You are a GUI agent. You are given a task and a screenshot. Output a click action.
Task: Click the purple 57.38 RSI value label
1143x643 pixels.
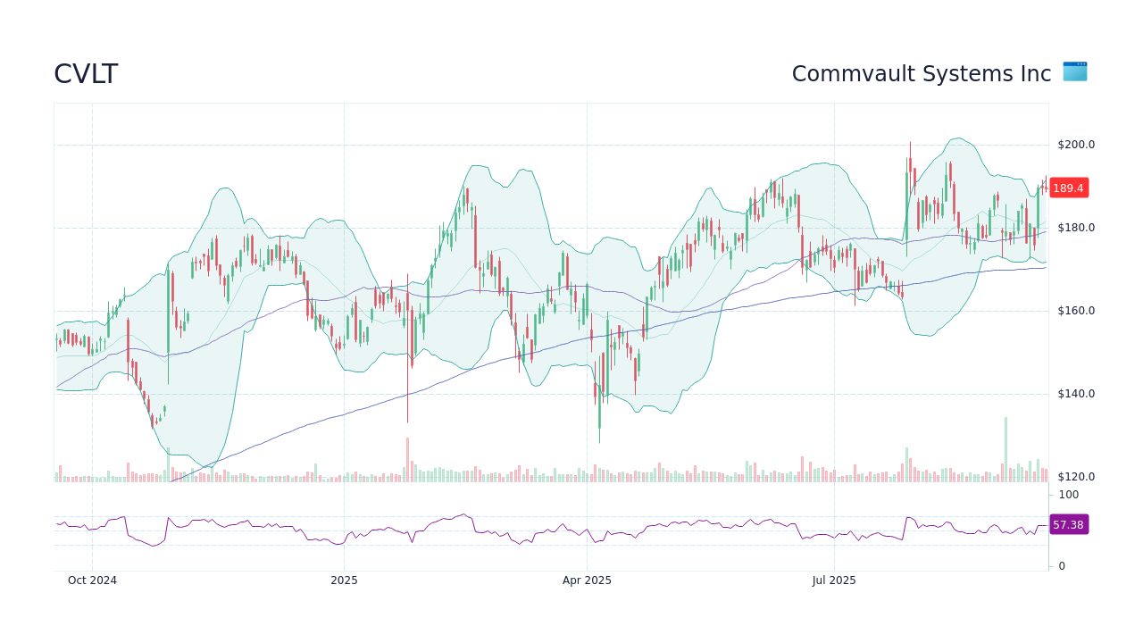point(1068,524)
